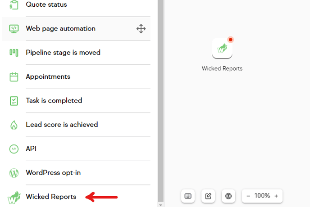Click the Pipeline stage is moved icon
310x207 pixels.
14,53
